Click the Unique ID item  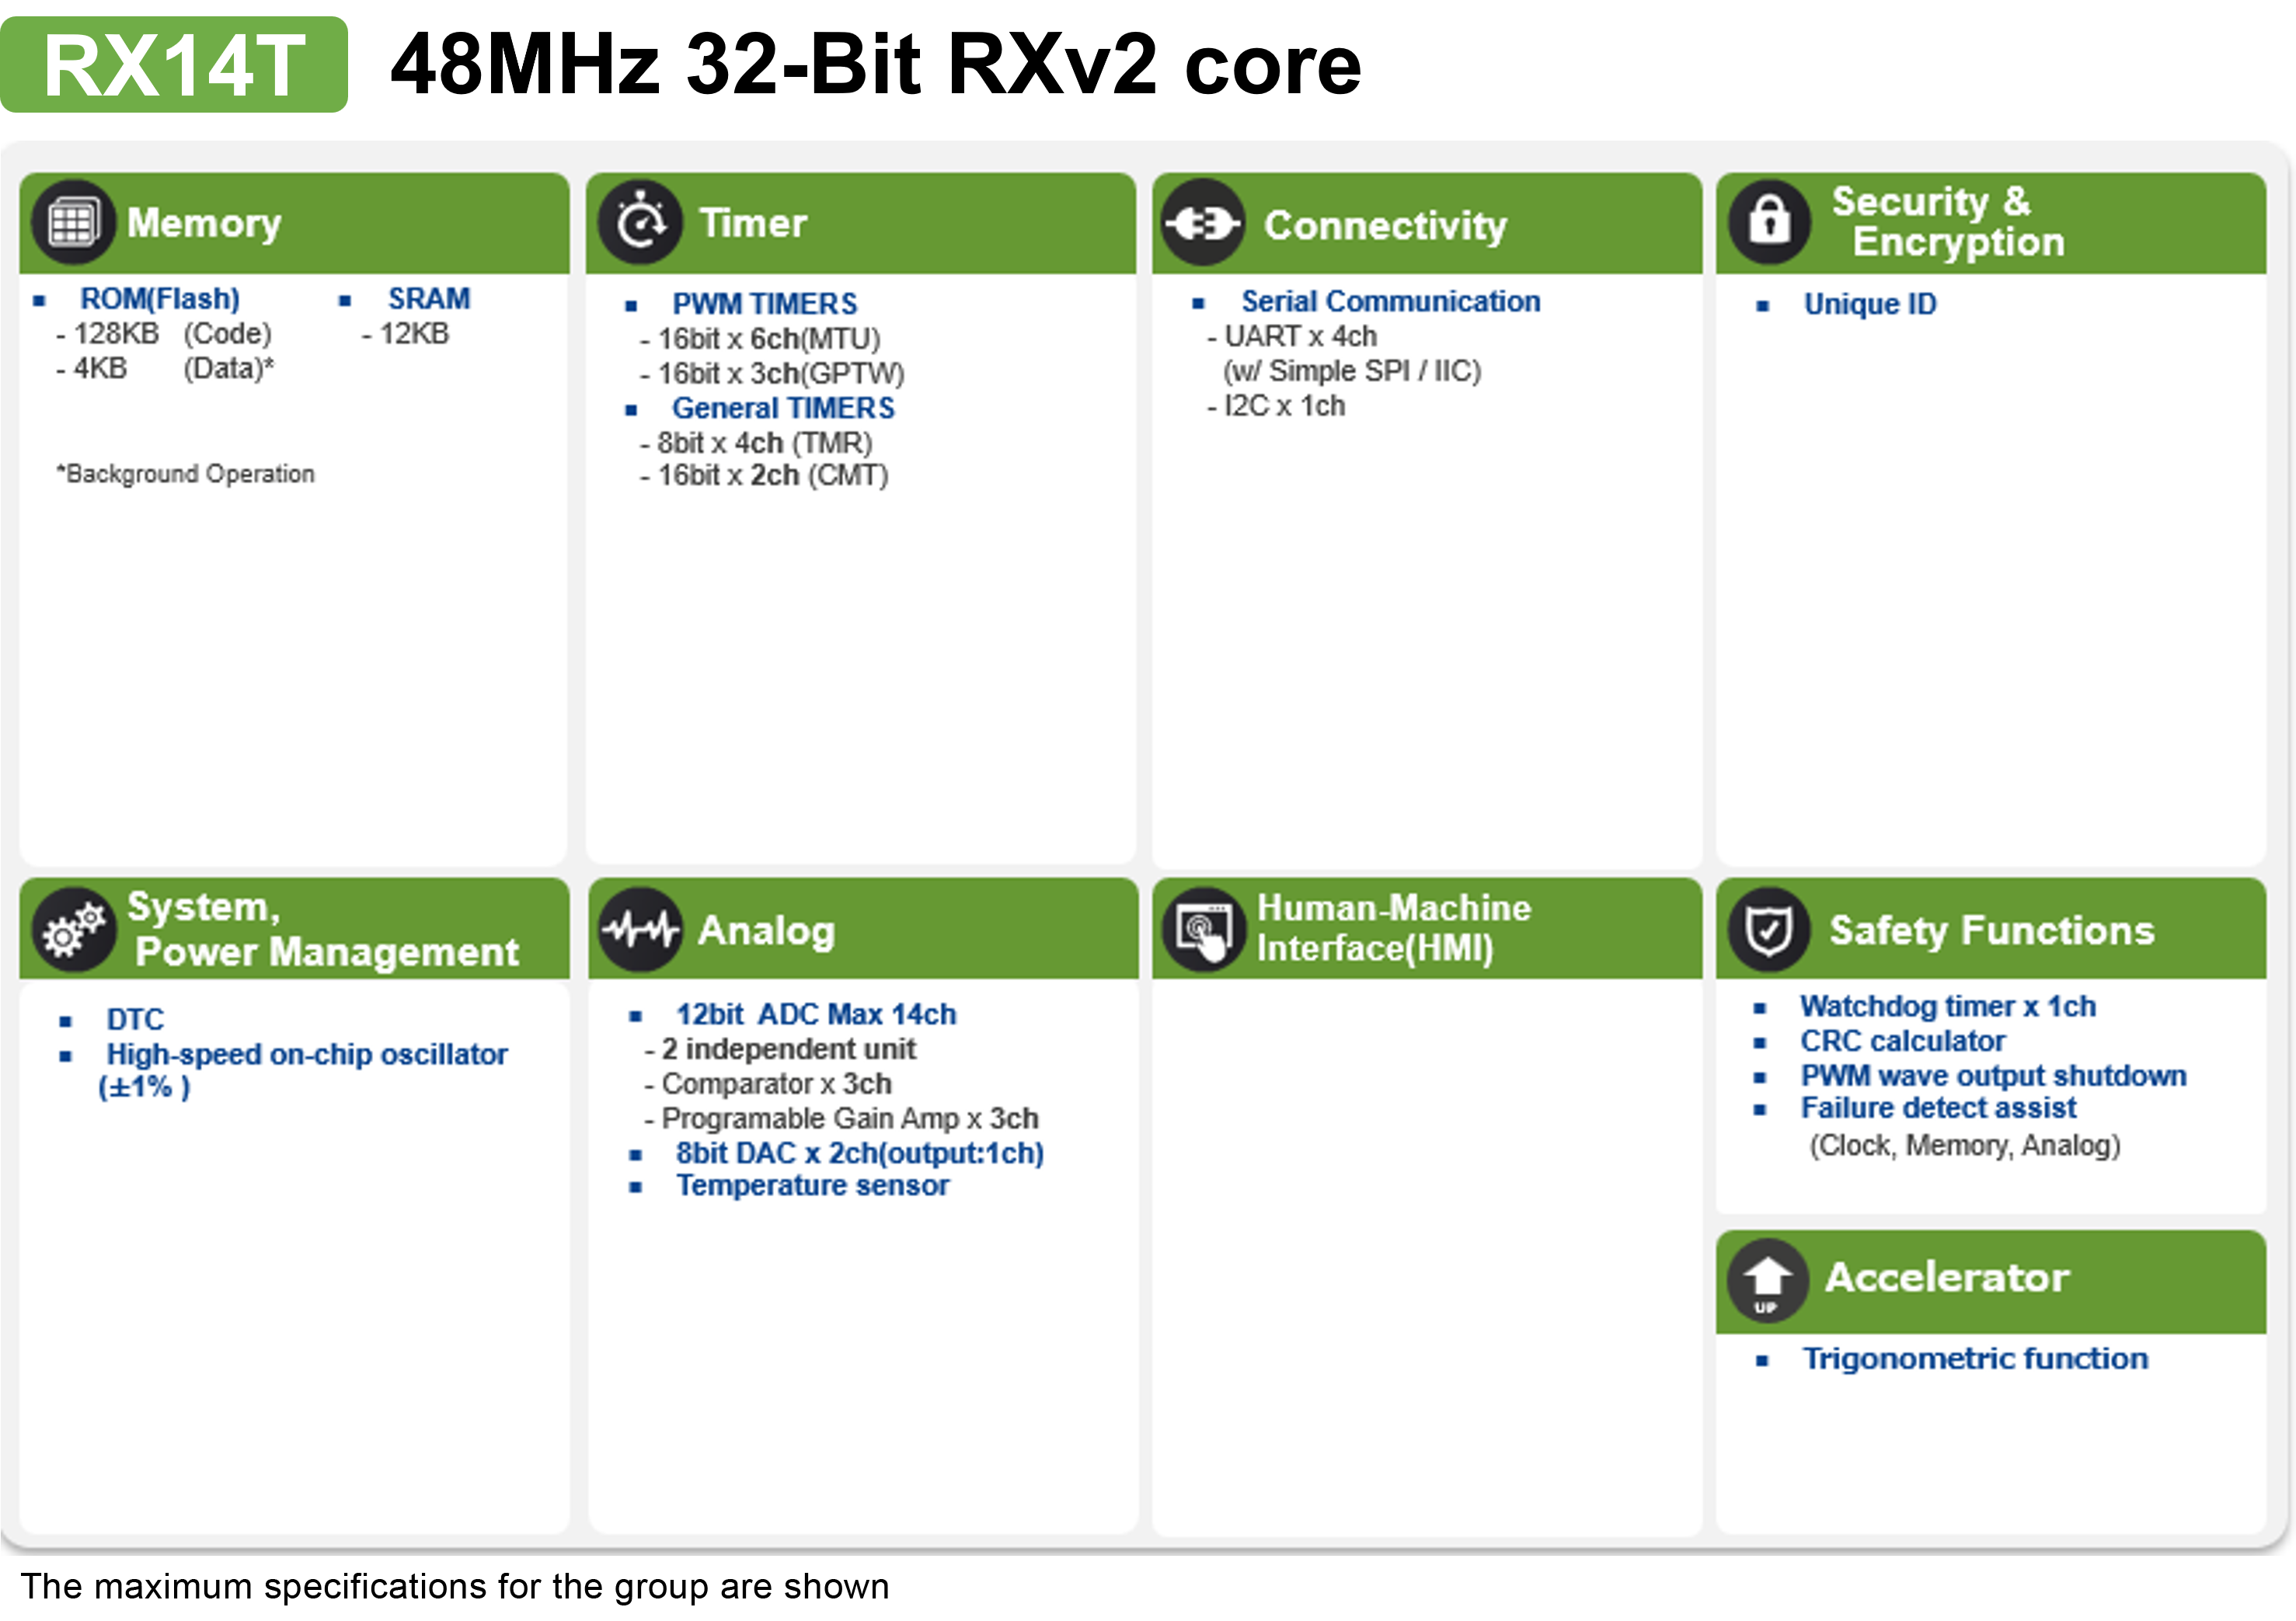1869,304
